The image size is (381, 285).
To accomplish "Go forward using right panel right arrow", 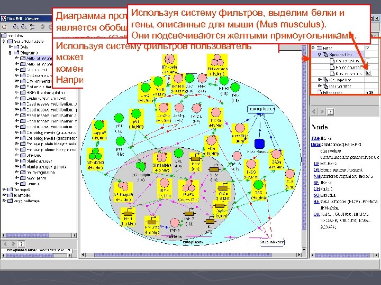I will 322,112.
